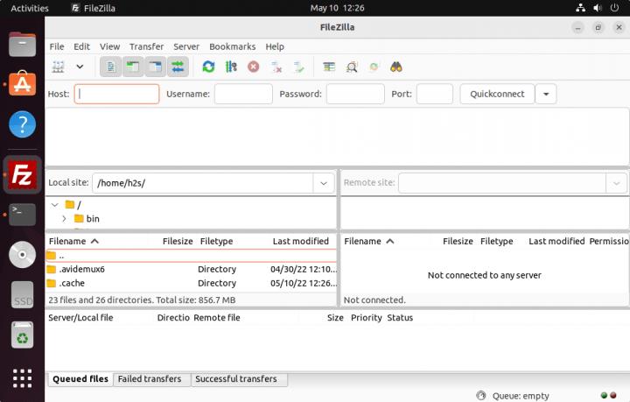Viewport: 630px width, 402px height.
Task: Select the .avidemux6 directory in local list
Action: pos(82,269)
